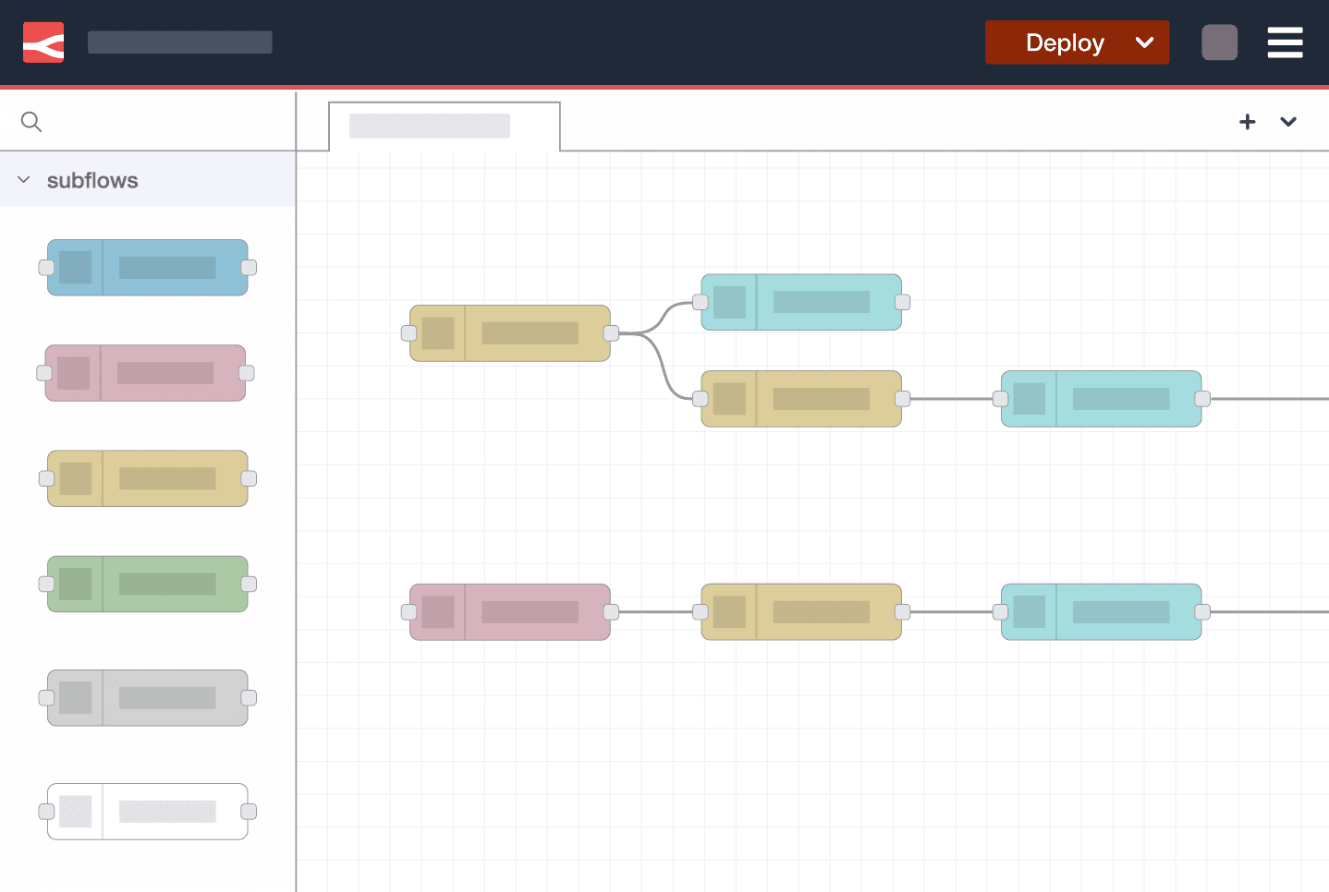Toggle the left port of the pink canvas node
The image size is (1329, 892).
(407, 611)
